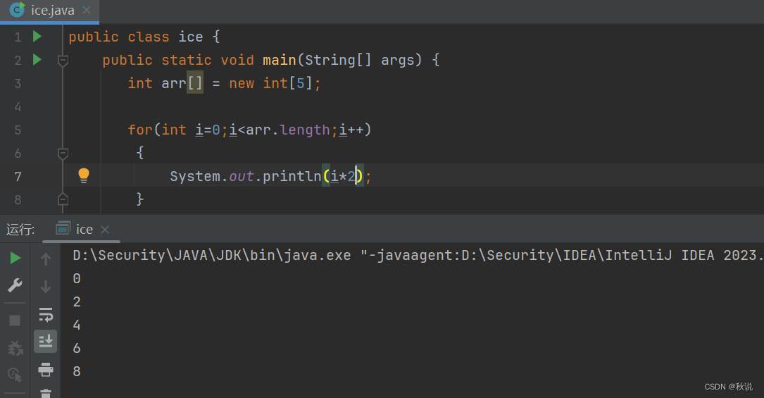Click output value 0 in console
The image size is (764, 398).
click(77, 278)
